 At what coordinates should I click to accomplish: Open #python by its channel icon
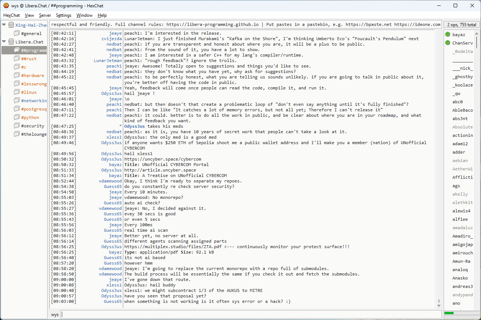17,117
